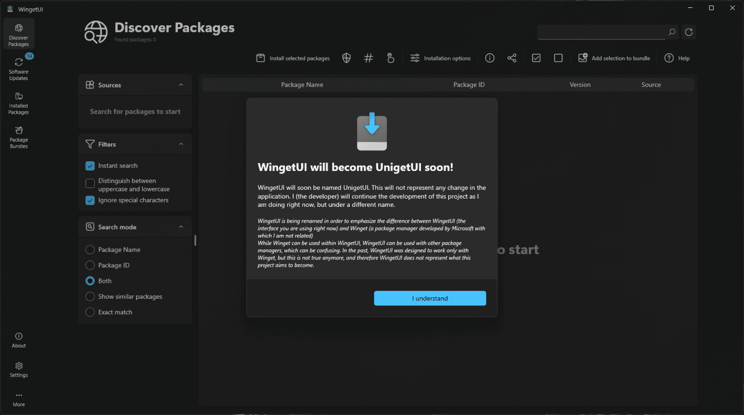The height and width of the screenshot is (415, 744).
Task: Collapse the Sources panel
Action: click(x=181, y=85)
